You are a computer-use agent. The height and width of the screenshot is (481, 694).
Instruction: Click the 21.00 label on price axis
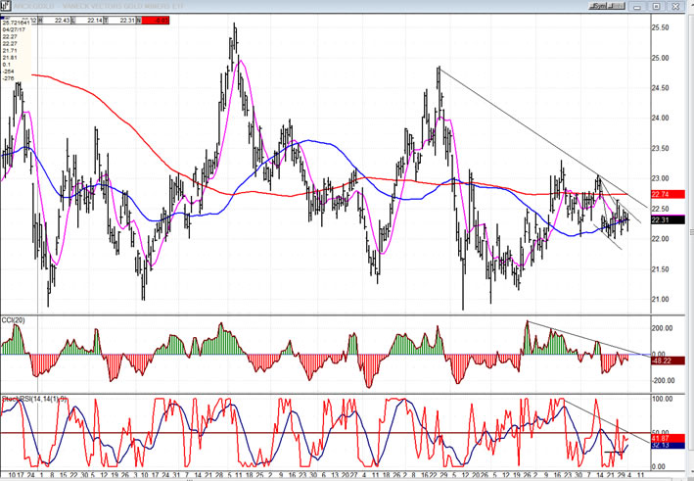(662, 300)
